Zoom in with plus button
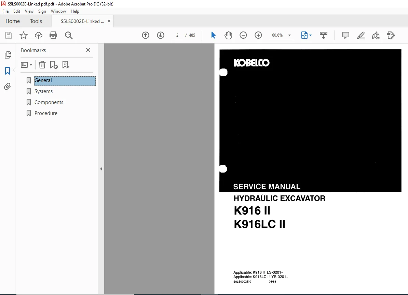408x295 pixels. (x=258, y=35)
